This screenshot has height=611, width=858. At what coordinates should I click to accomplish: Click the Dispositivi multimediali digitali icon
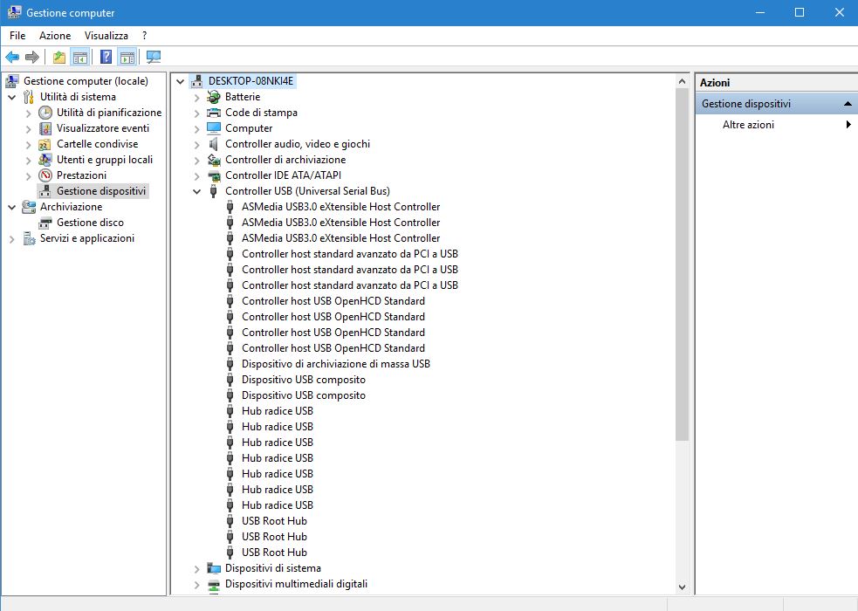point(213,584)
